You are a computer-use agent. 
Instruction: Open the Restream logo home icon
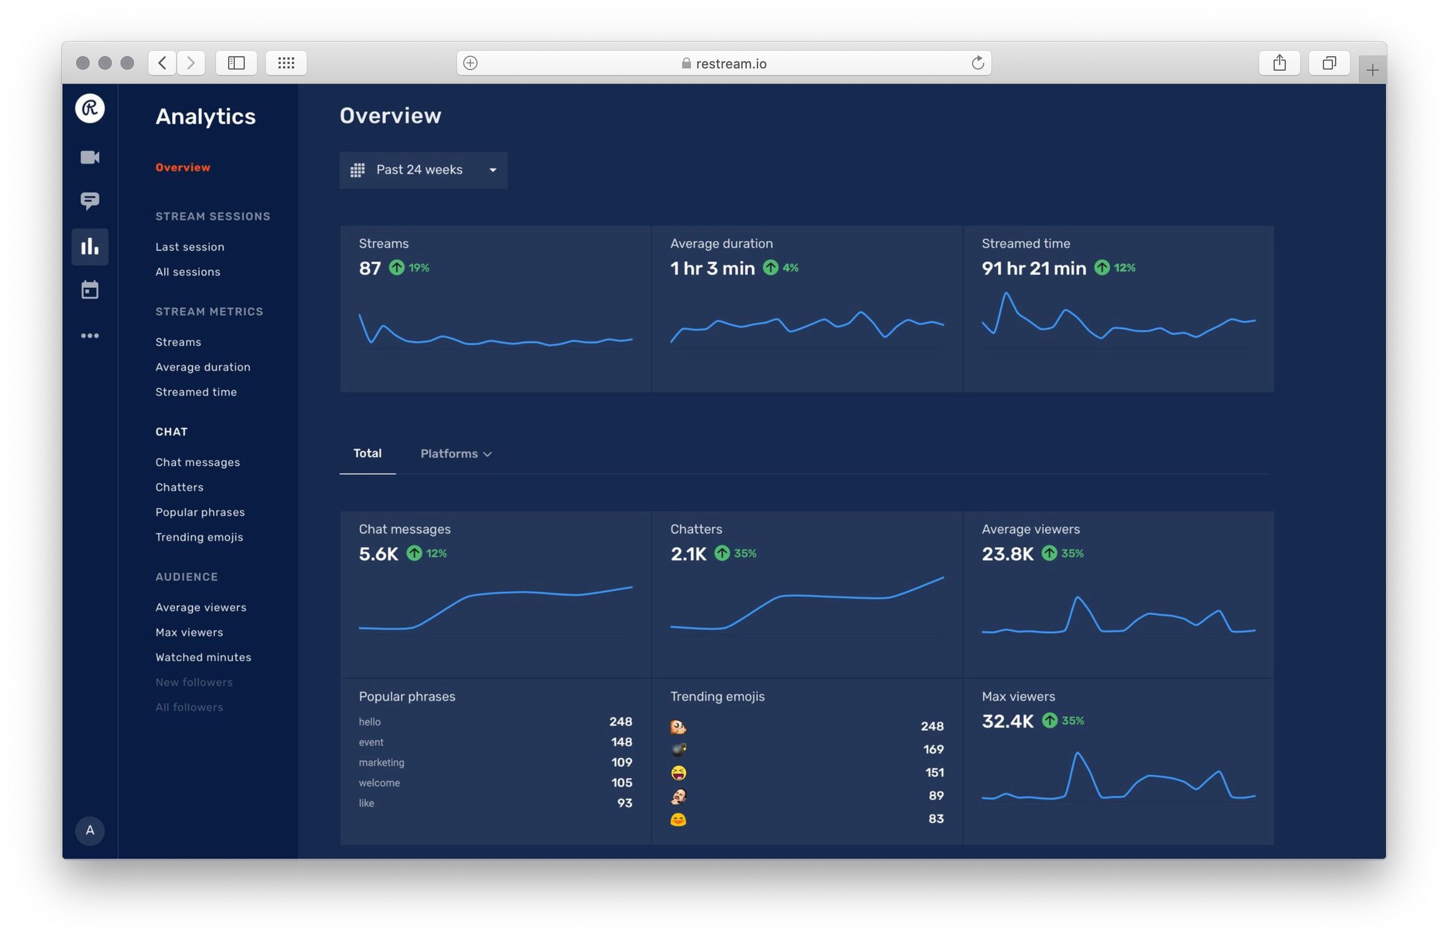click(89, 110)
